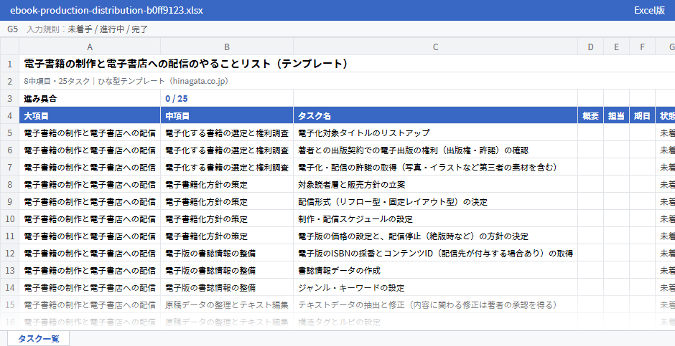Image resolution: width=675 pixels, height=346 pixels.
Task: Click the file name ebook-production-distribution-b0ff9123.xlsx
Action: tap(106, 10)
